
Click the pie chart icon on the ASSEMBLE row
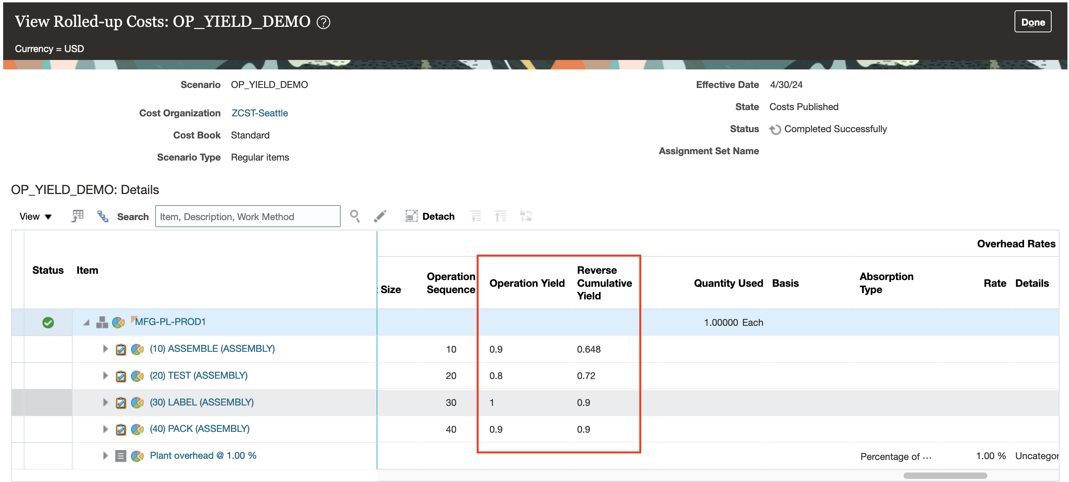click(x=137, y=349)
